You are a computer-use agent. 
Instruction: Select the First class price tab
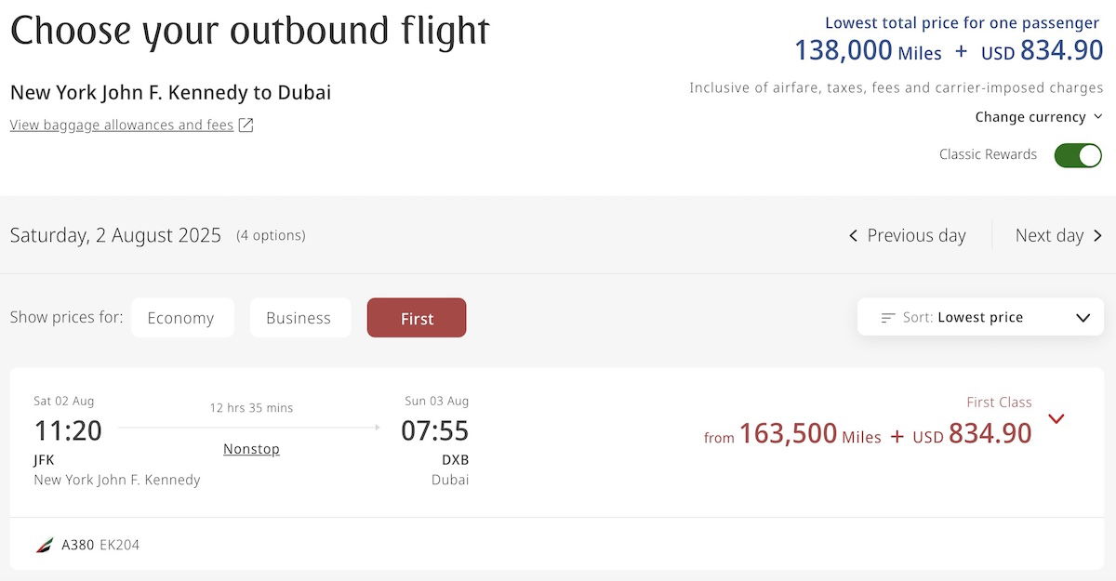point(417,318)
